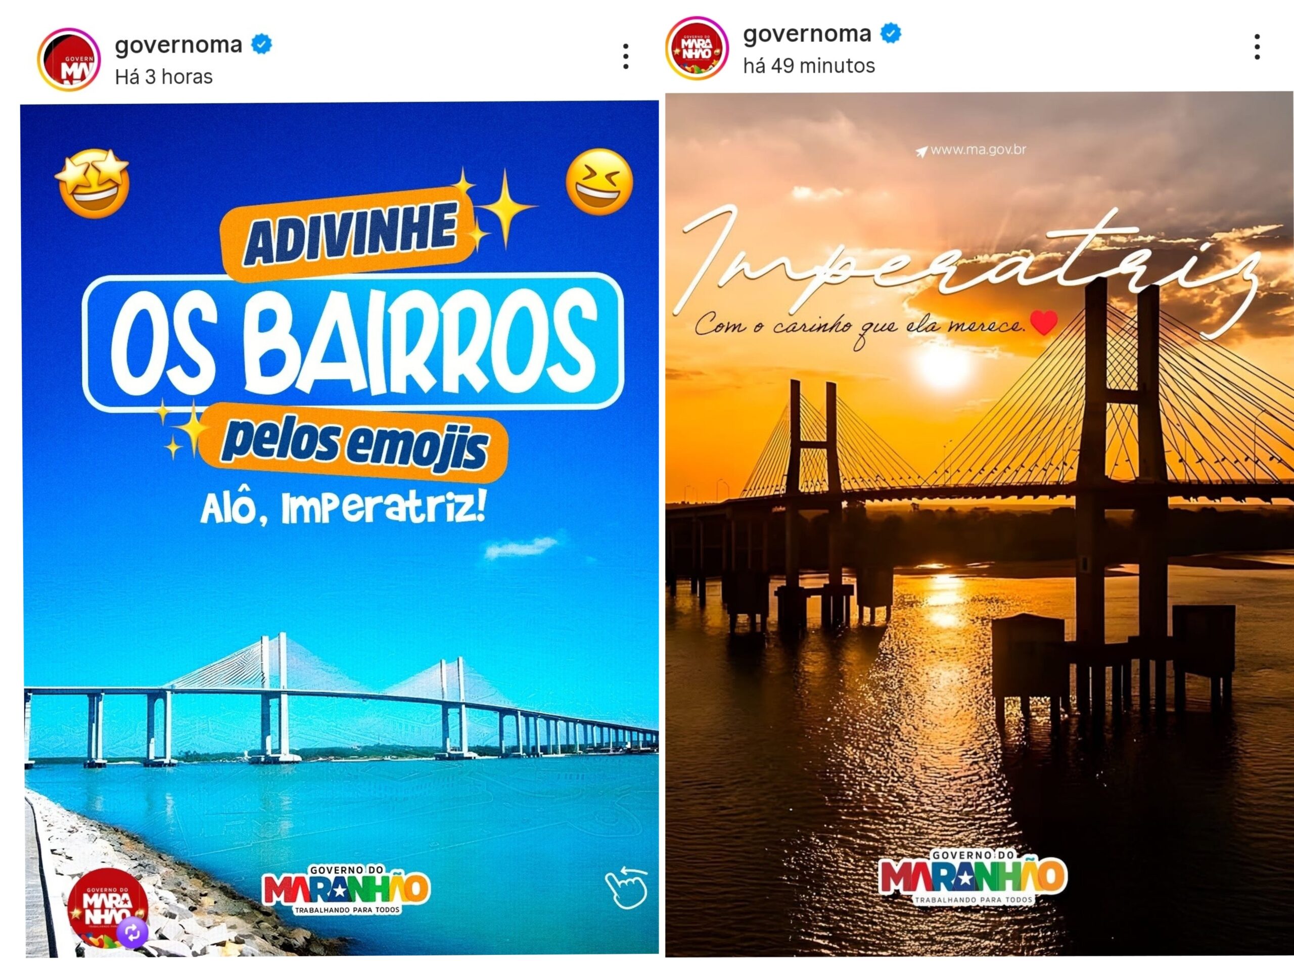The width and height of the screenshot is (1294, 961).
Task: Click the 'Há 3 horas' timestamp
Action: [164, 77]
